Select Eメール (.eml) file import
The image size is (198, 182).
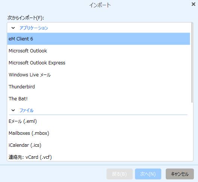tap(99, 121)
